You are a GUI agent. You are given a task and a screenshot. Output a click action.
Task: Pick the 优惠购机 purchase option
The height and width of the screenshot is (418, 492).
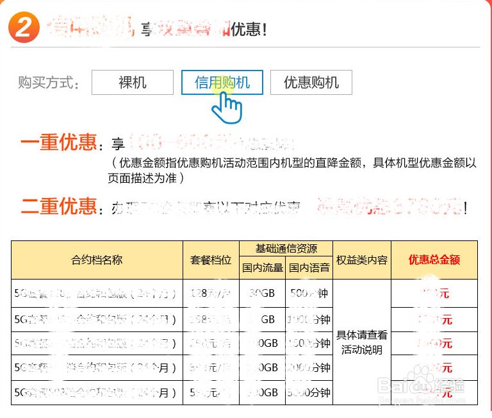[311, 83]
